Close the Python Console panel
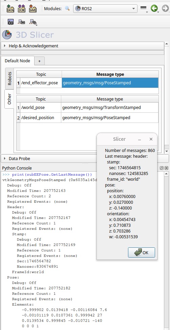Screen dimensions: 170x330 point(166,168)
